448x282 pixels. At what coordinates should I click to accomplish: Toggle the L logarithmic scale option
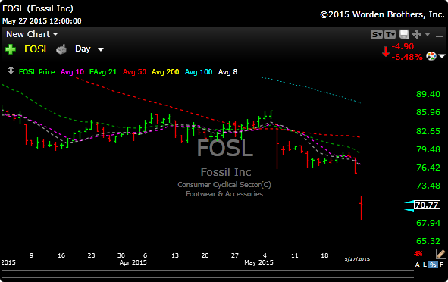coord(425,265)
